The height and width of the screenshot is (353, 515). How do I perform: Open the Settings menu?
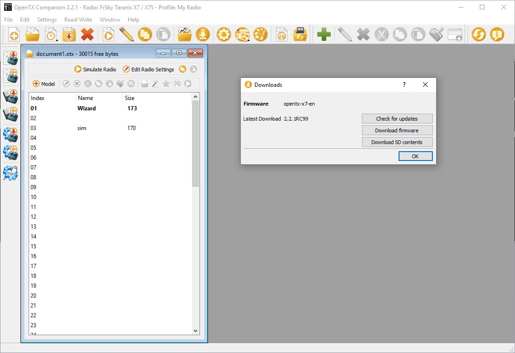47,20
